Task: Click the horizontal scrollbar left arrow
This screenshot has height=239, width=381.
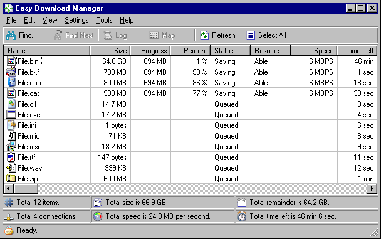Action: click(x=9, y=188)
